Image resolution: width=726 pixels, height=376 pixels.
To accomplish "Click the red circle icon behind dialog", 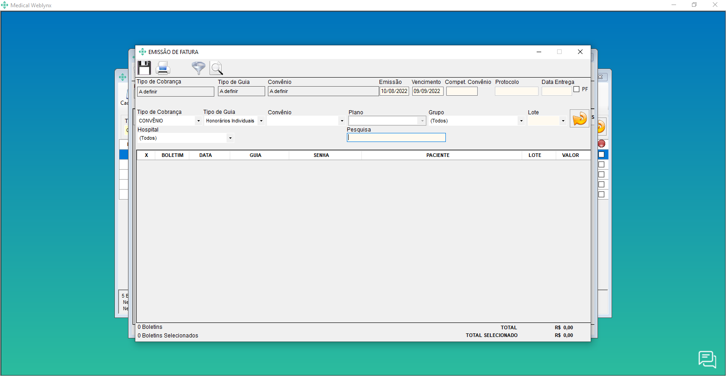I will [602, 144].
